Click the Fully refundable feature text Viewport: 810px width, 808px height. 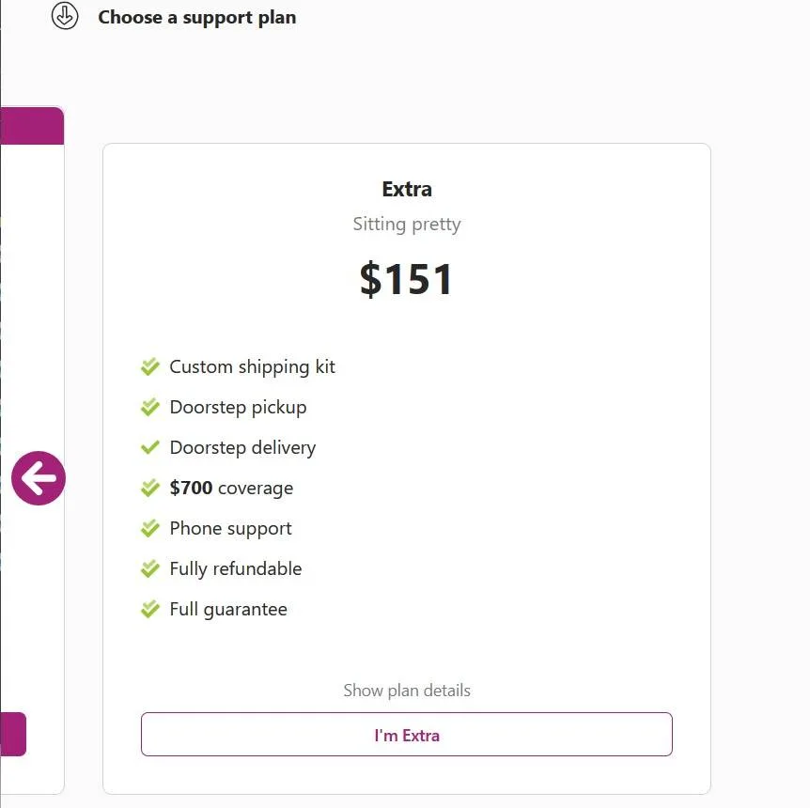tap(235, 568)
